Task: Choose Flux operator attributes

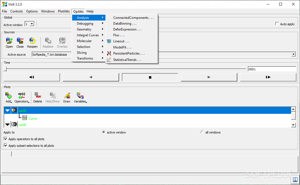Action: 132,35
